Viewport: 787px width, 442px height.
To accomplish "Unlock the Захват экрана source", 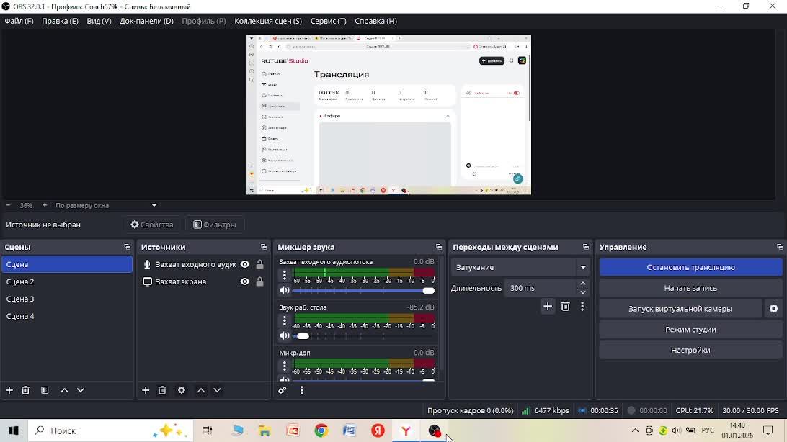I will pos(260,282).
